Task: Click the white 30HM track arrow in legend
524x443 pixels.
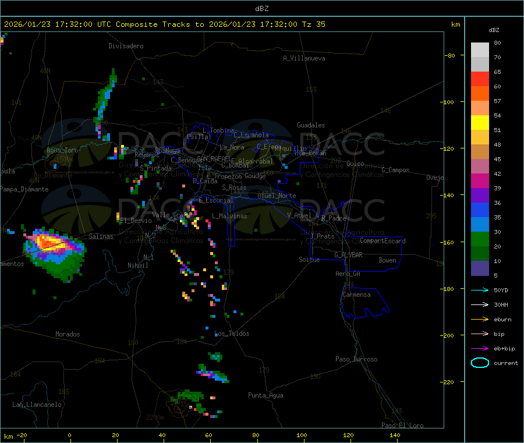Action: point(480,304)
